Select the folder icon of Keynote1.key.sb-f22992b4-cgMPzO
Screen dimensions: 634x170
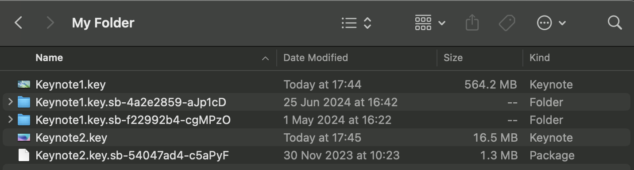[x=24, y=120]
